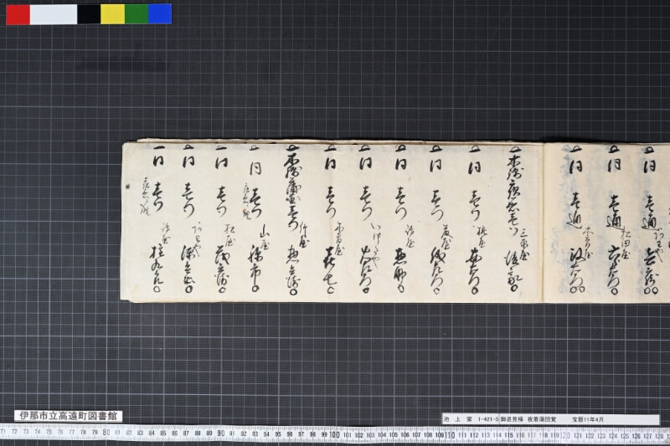Image resolution: width=670 pixels, height=446 pixels.
Task: Choose the yellow color swatch
Action: tap(113, 14)
